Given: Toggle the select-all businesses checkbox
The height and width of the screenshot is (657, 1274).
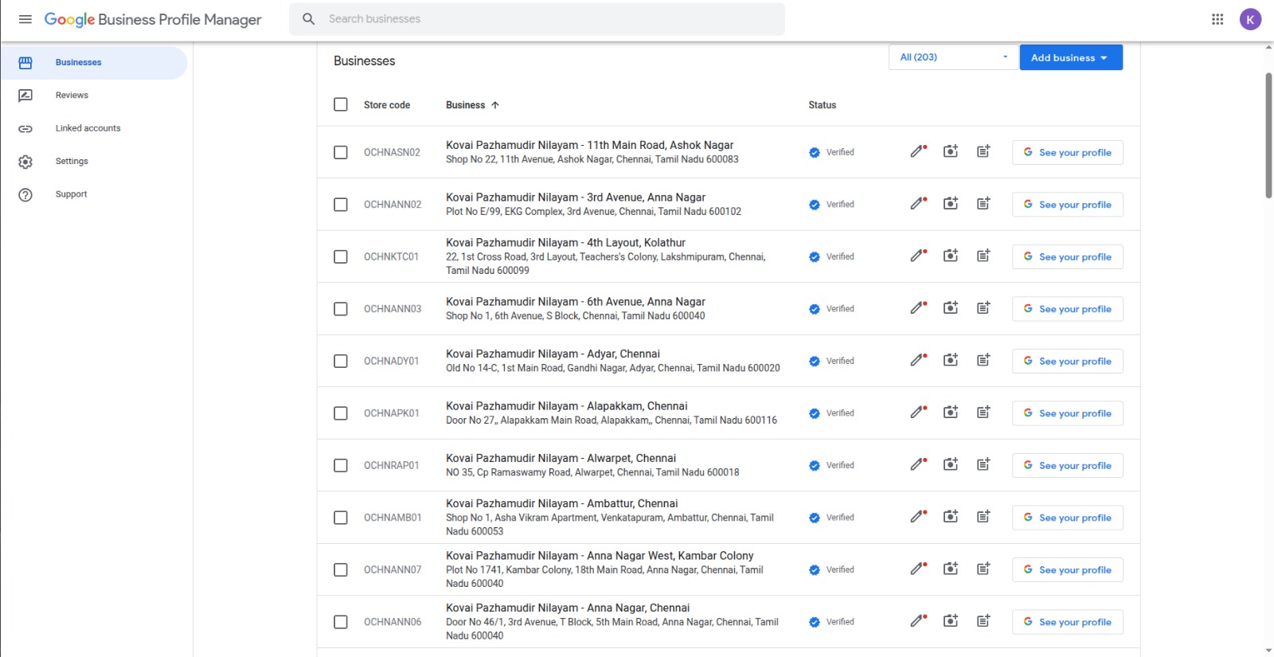Looking at the screenshot, I should click(x=341, y=104).
